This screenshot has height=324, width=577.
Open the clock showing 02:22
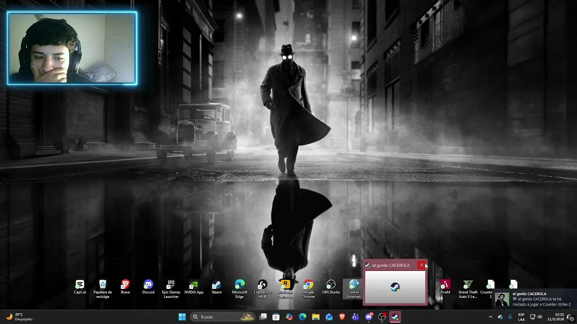[x=555, y=317]
